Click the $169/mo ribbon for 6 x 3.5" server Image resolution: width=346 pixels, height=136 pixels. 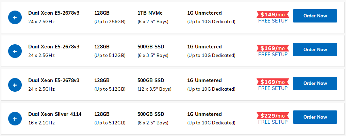tap(273, 48)
